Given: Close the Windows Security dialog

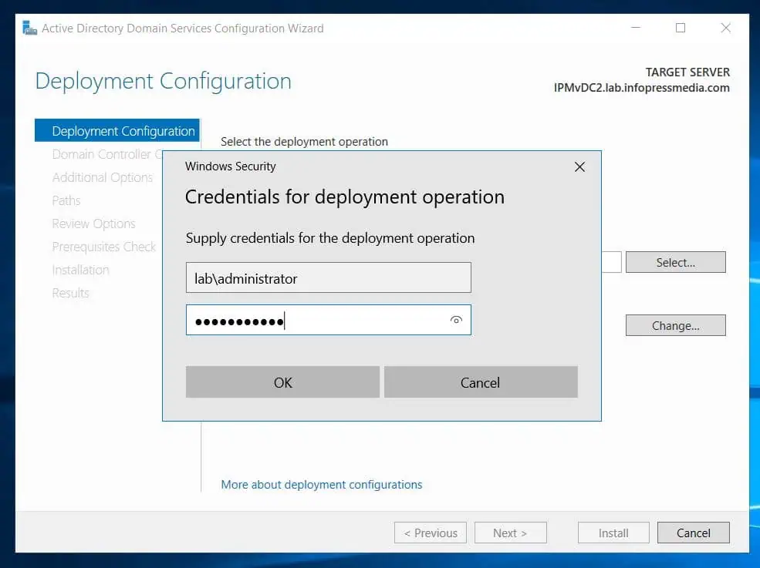Looking at the screenshot, I should 579,167.
